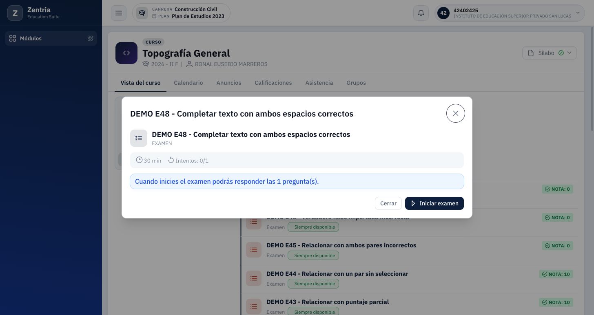The image size is (594, 315).
Task: Start the exam with Iniciar examen button
Action: [434, 203]
